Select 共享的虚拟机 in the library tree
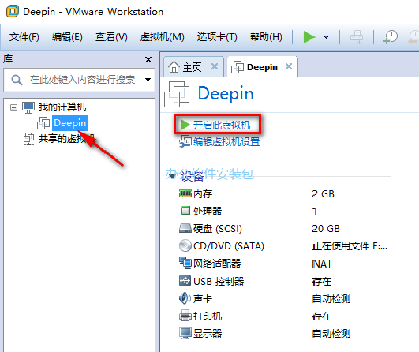419x352 pixels. pyautogui.click(x=66, y=138)
